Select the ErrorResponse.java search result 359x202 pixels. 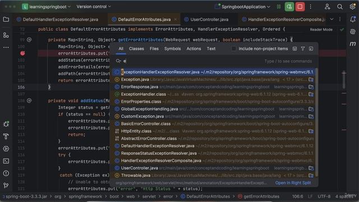(x=214, y=87)
